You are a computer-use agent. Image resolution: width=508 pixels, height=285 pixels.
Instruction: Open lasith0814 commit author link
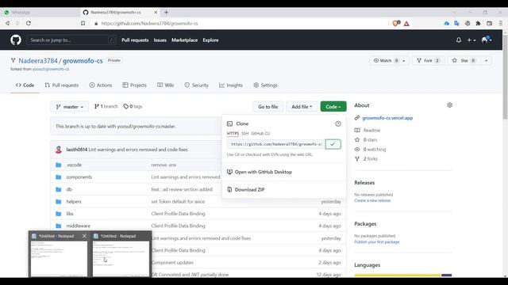point(77,150)
